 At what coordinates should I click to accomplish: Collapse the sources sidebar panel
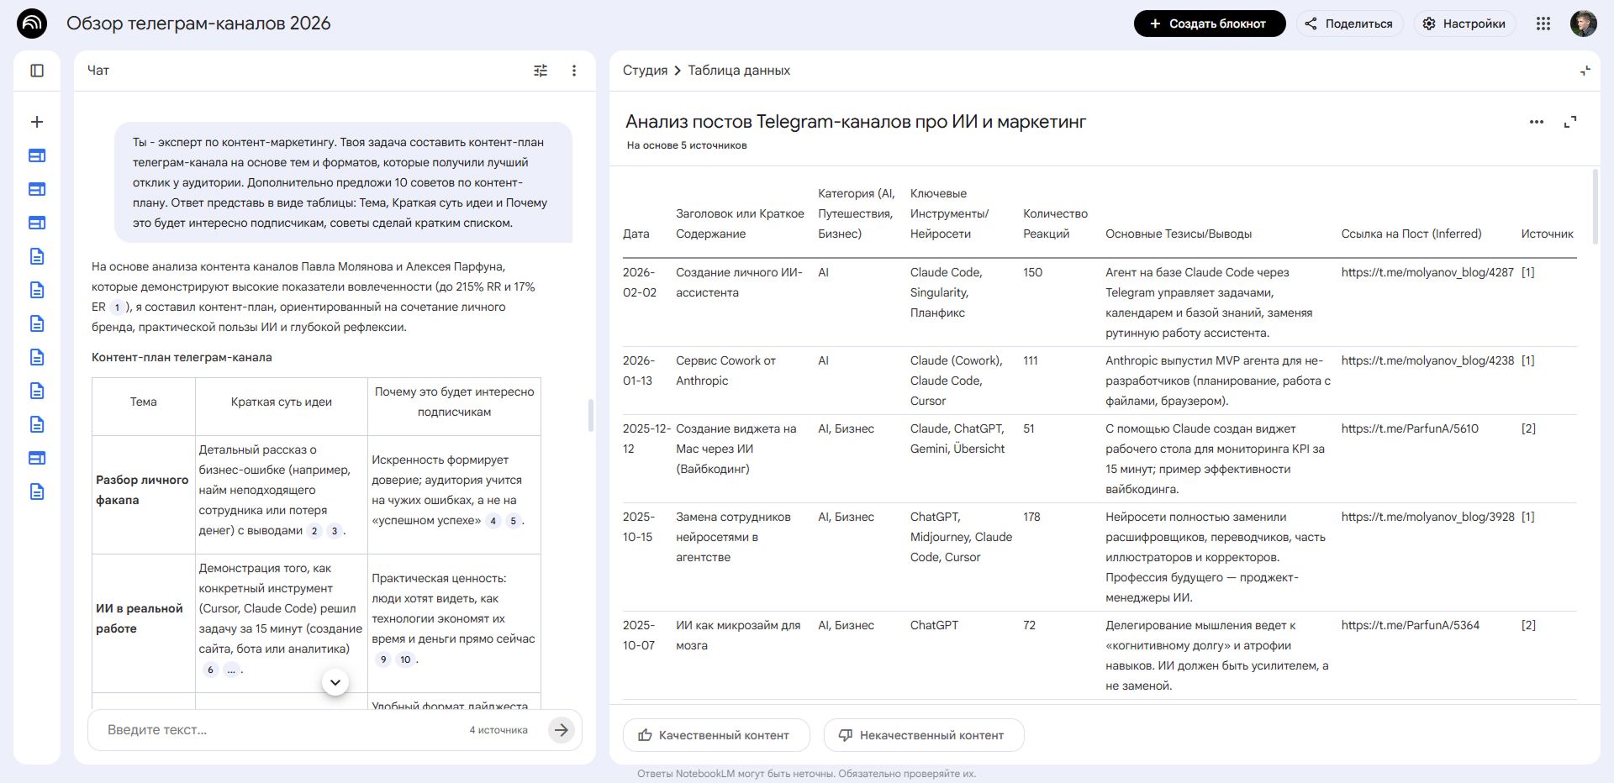pyautogui.click(x=36, y=71)
